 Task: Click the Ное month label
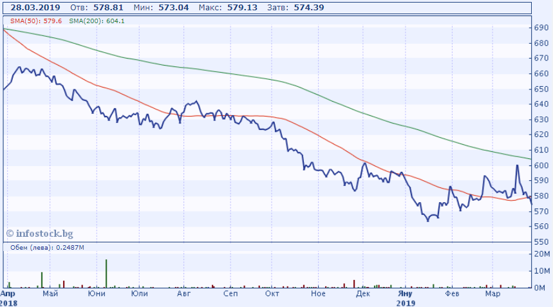coord(318,293)
